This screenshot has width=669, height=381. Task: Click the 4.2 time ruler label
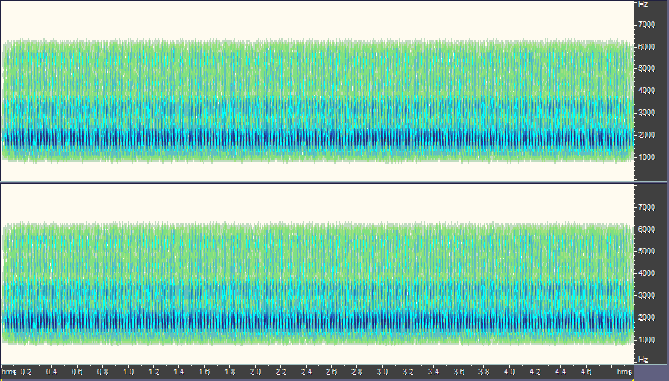(535, 372)
